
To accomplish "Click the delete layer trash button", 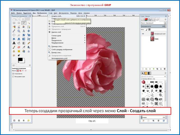I will [x=165, y=69].
